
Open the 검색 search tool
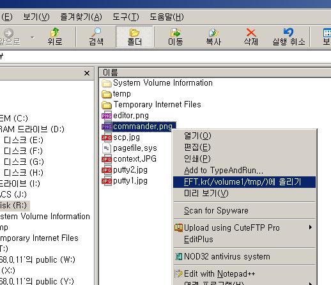click(x=96, y=36)
